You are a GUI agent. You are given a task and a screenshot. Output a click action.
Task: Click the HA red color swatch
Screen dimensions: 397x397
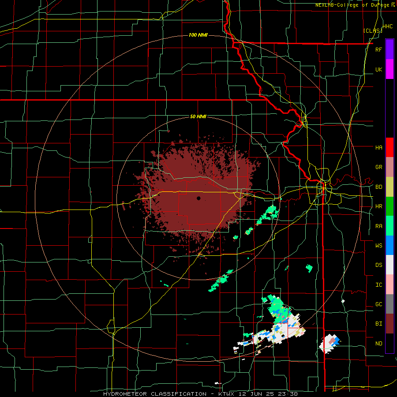(x=390, y=147)
